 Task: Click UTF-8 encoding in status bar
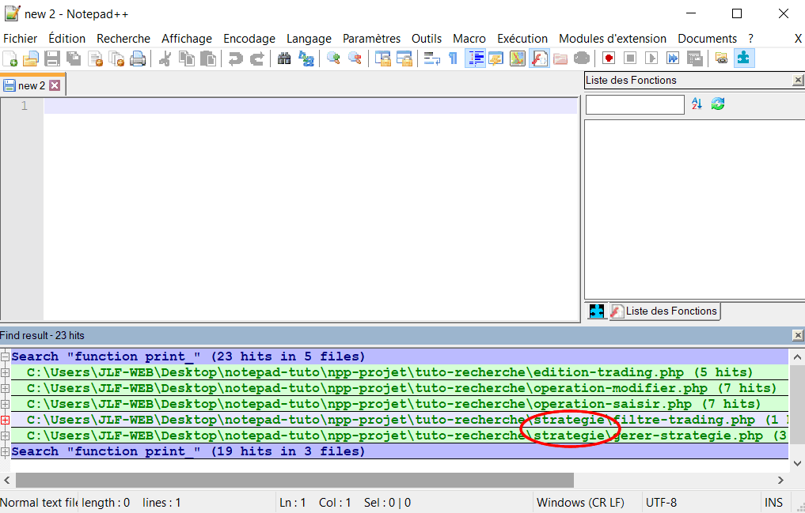point(661,503)
